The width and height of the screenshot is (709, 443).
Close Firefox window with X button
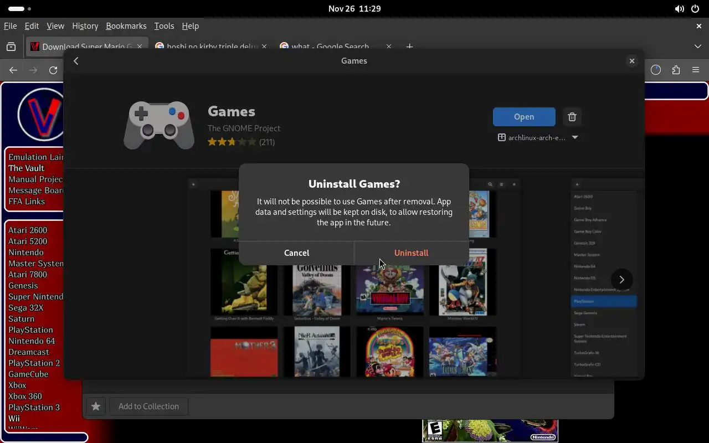698,26
